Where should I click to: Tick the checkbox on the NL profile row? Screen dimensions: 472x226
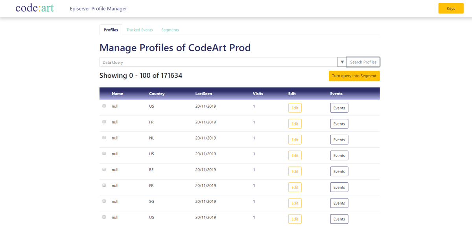click(x=104, y=138)
